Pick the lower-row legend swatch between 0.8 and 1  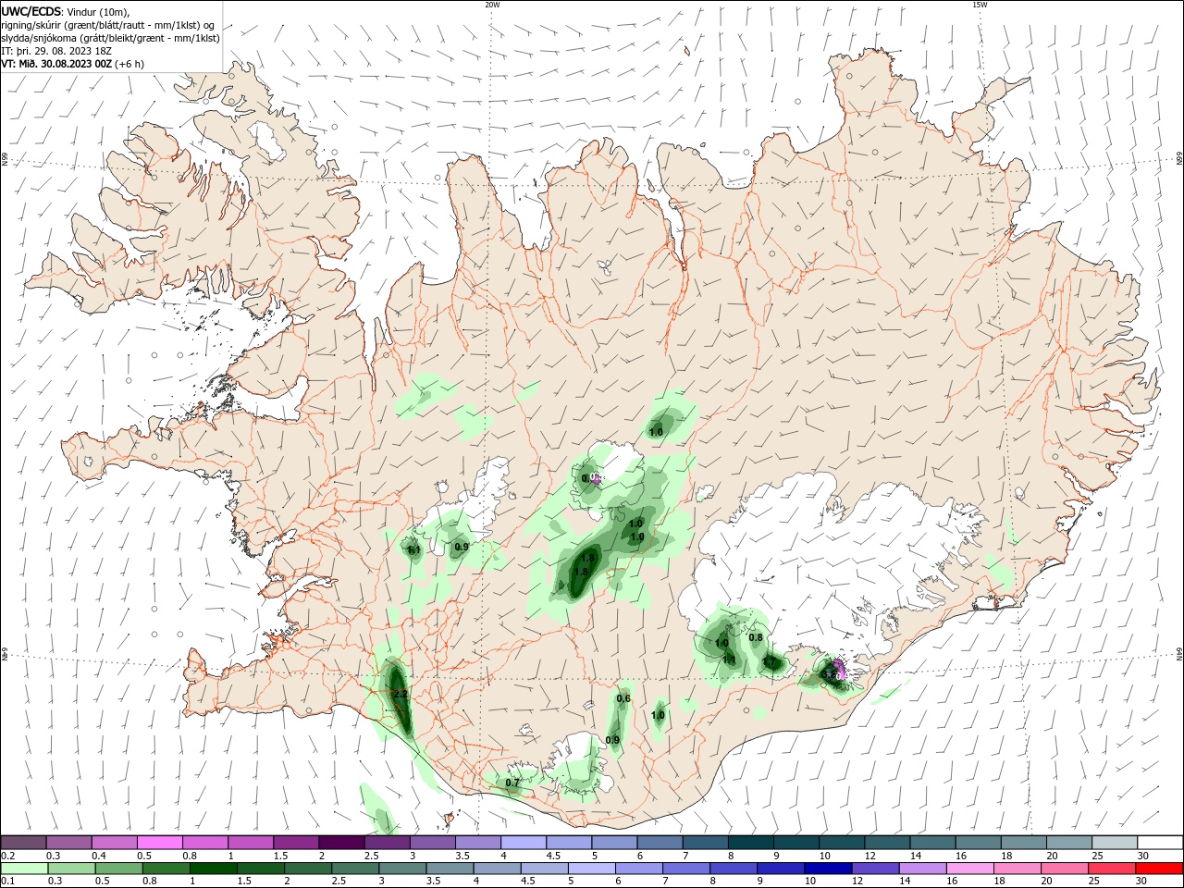click(166, 869)
